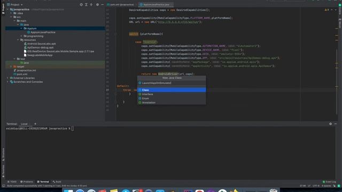Screen dimensions: 342x192
Task: Click the tool windows toggle icon in status bar
Action: pyautogui.click(x=4, y=186)
